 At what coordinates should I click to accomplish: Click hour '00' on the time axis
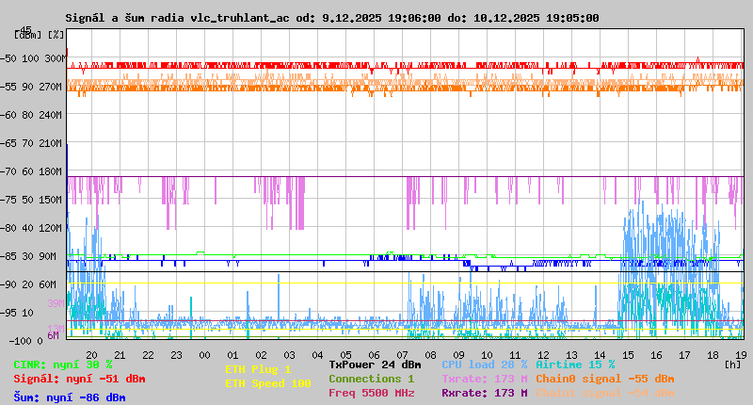tap(204, 355)
